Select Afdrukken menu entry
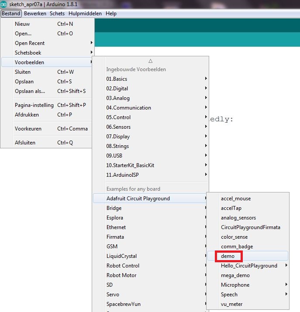Image resolution: width=300 pixels, height=312 pixels. (x=47, y=115)
